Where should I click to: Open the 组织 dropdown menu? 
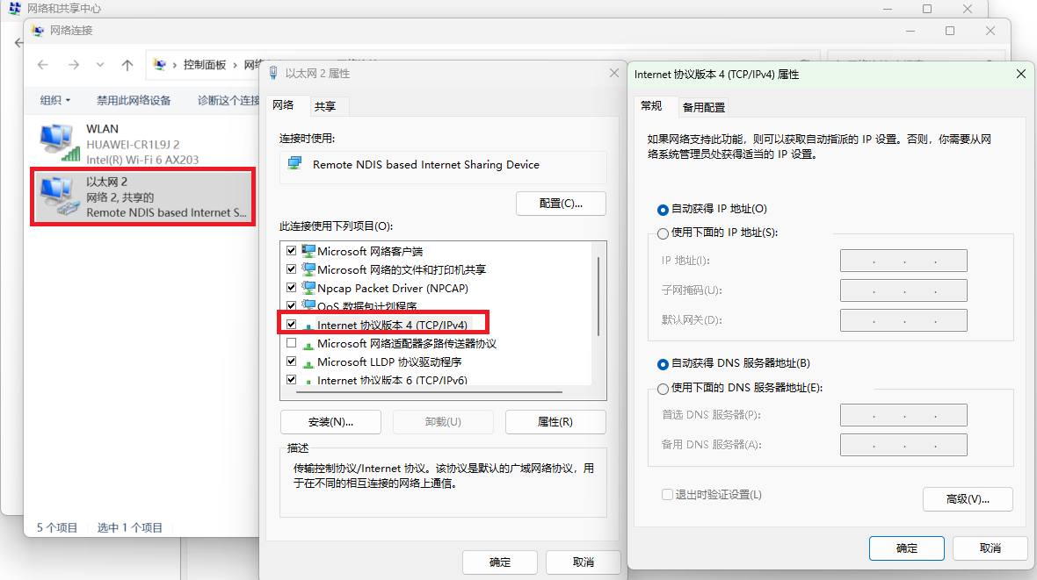pyautogui.click(x=54, y=100)
